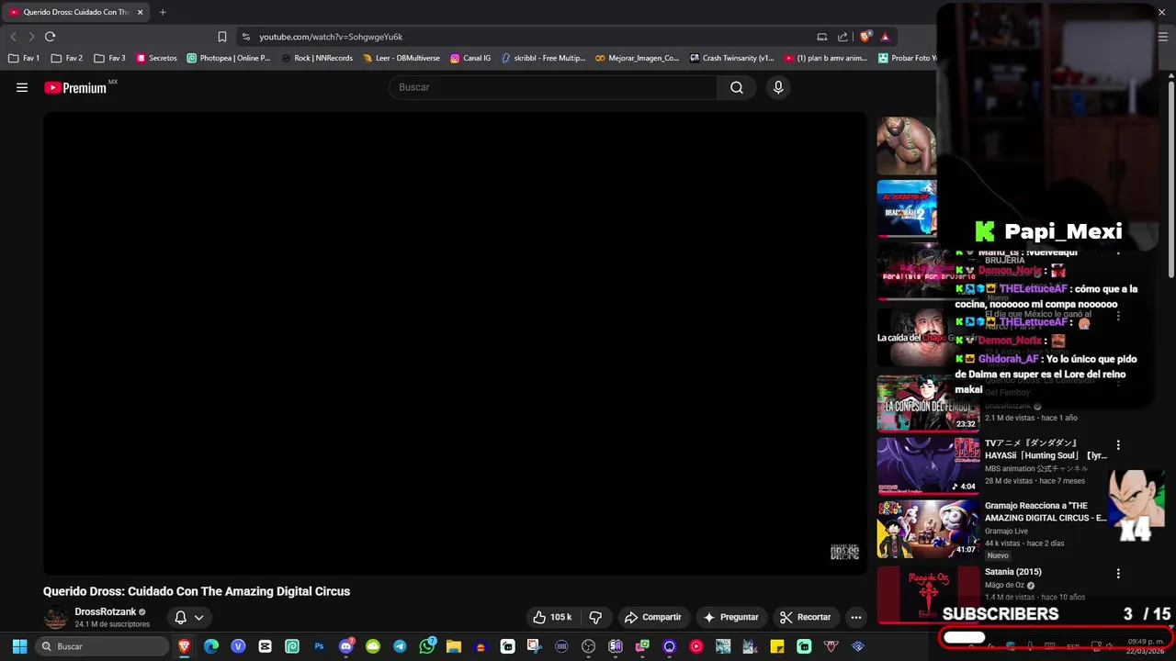Open Telegram from the taskbar
This screenshot has width=1176, height=661.
click(400, 646)
